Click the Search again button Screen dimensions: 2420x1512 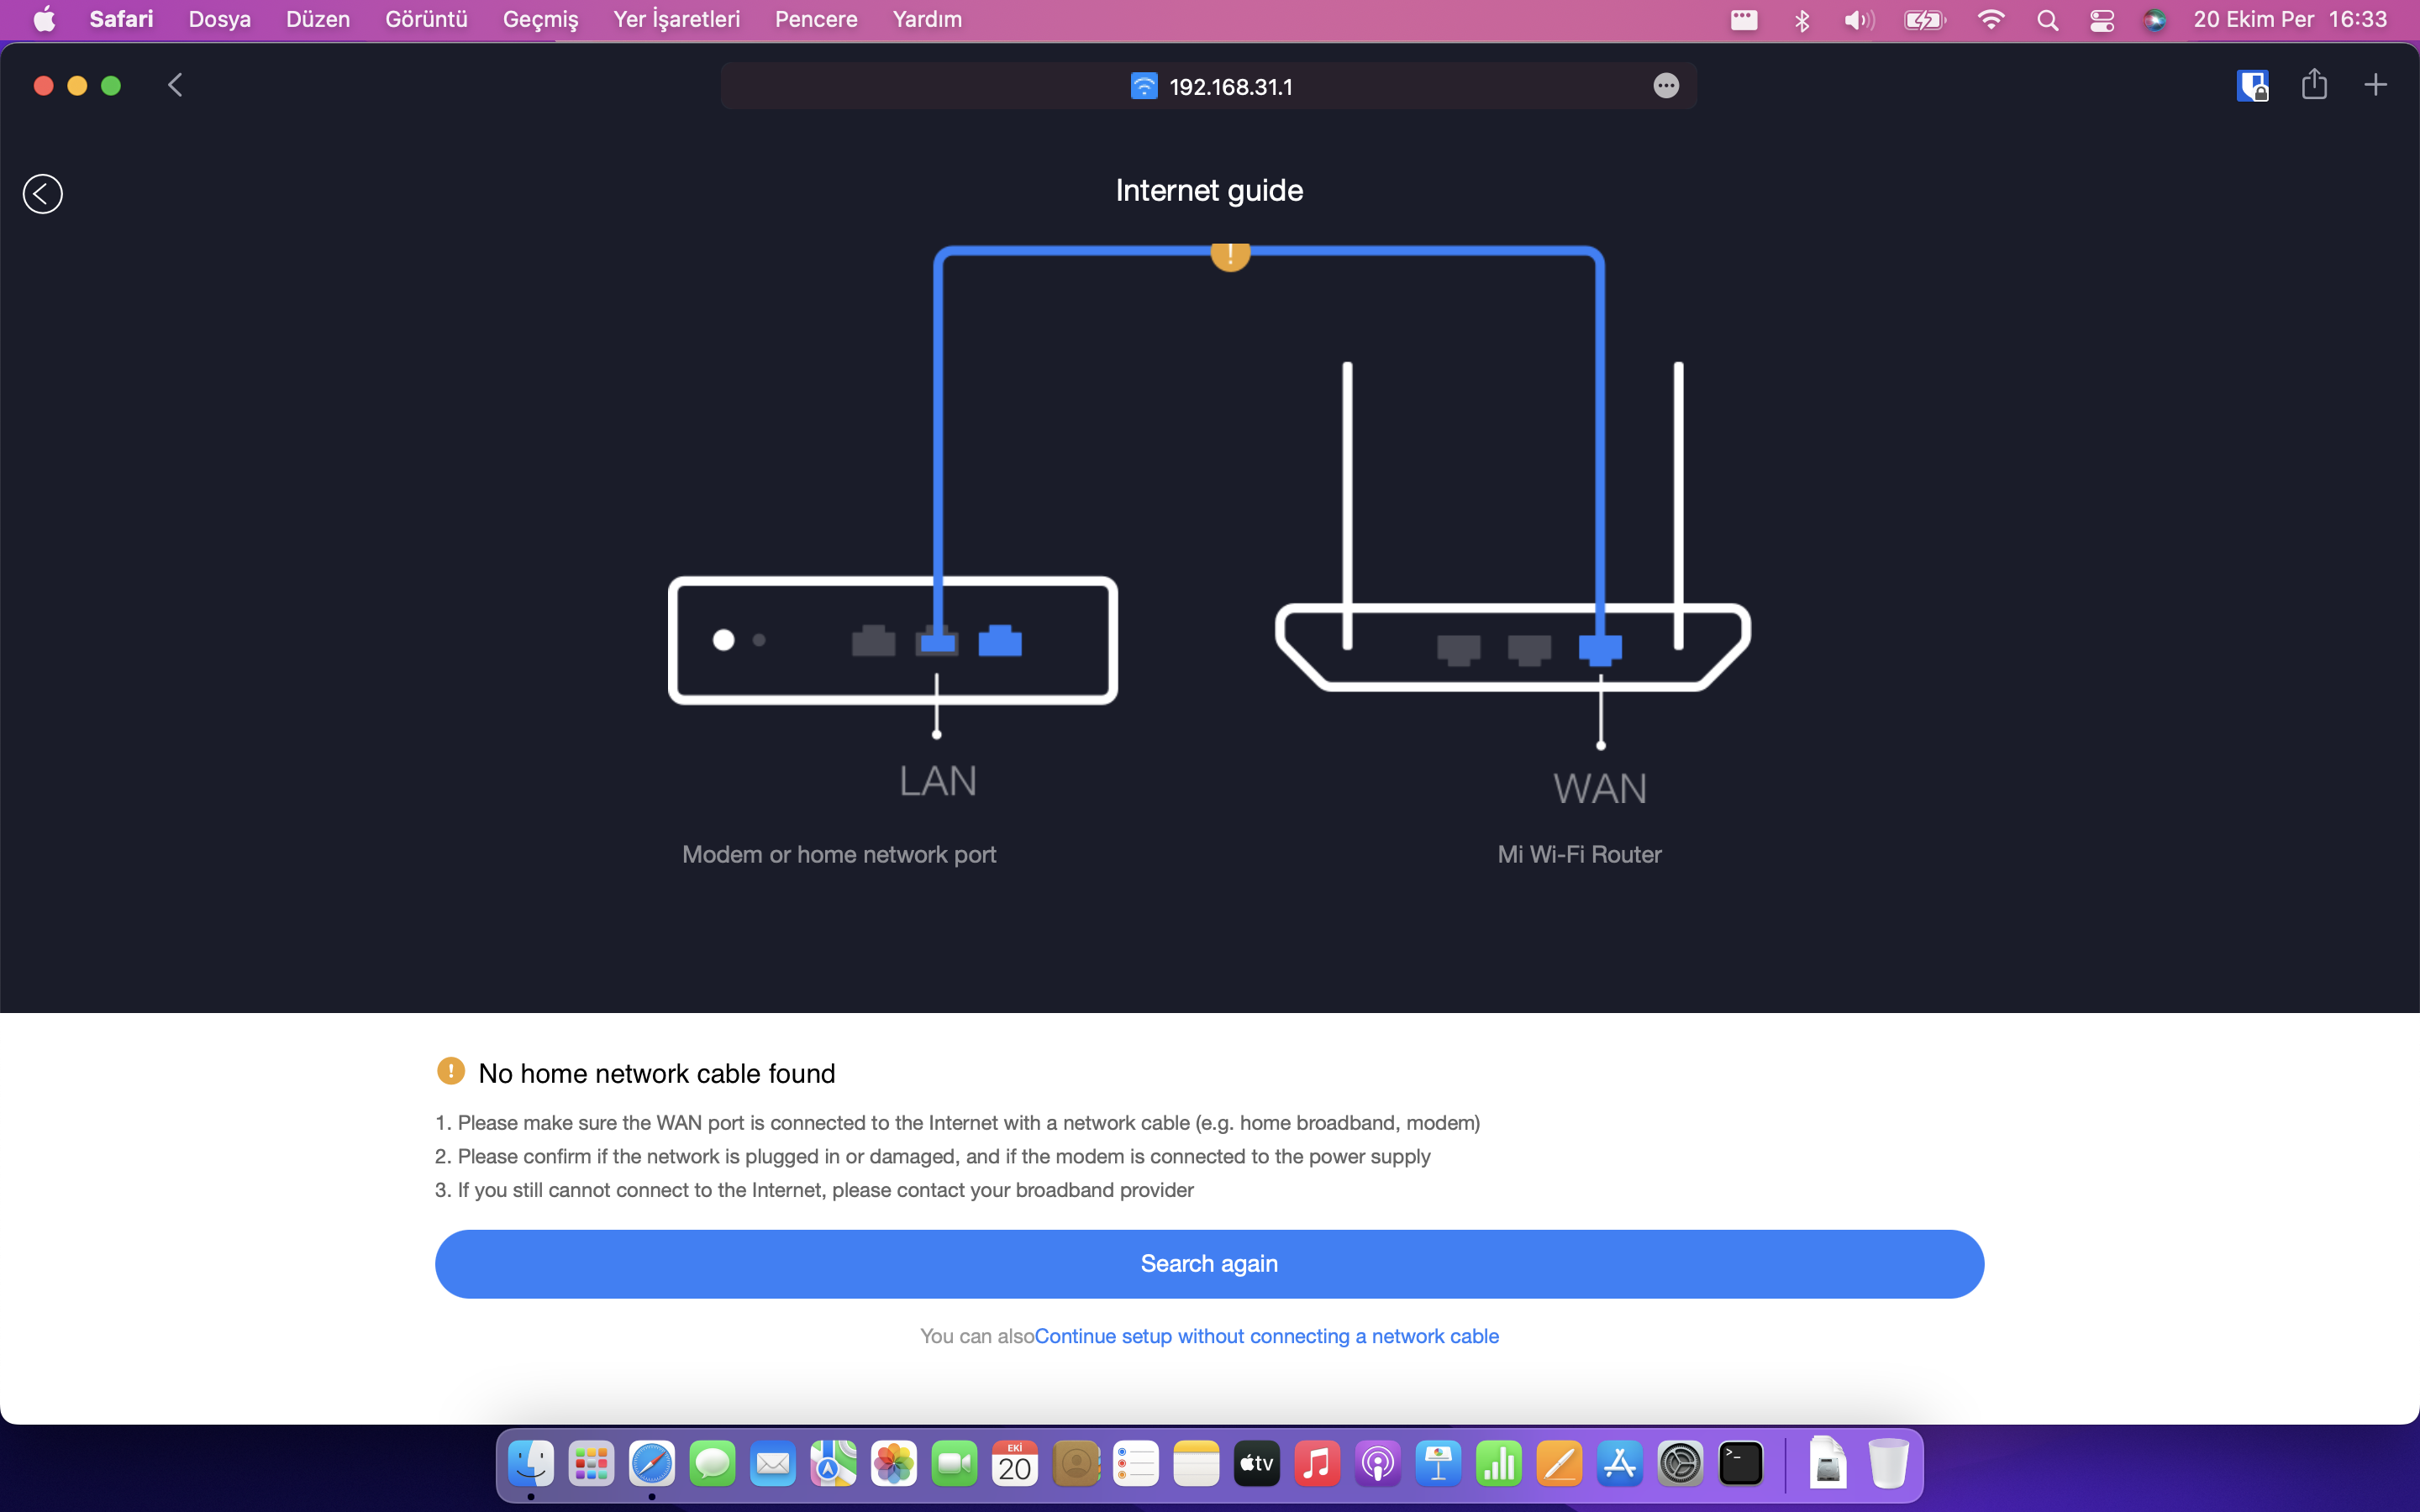[x=1209, y=1264]
